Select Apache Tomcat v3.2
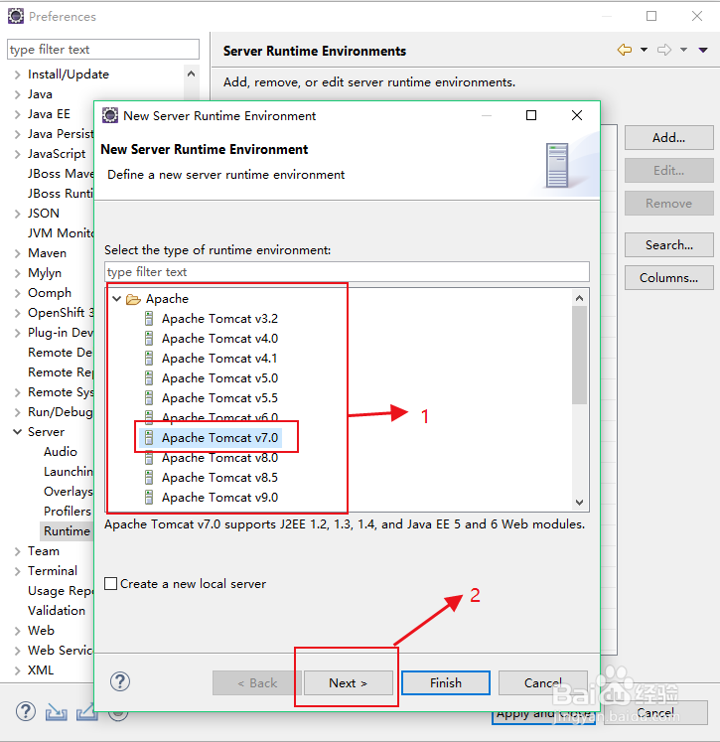 point(219,319)
